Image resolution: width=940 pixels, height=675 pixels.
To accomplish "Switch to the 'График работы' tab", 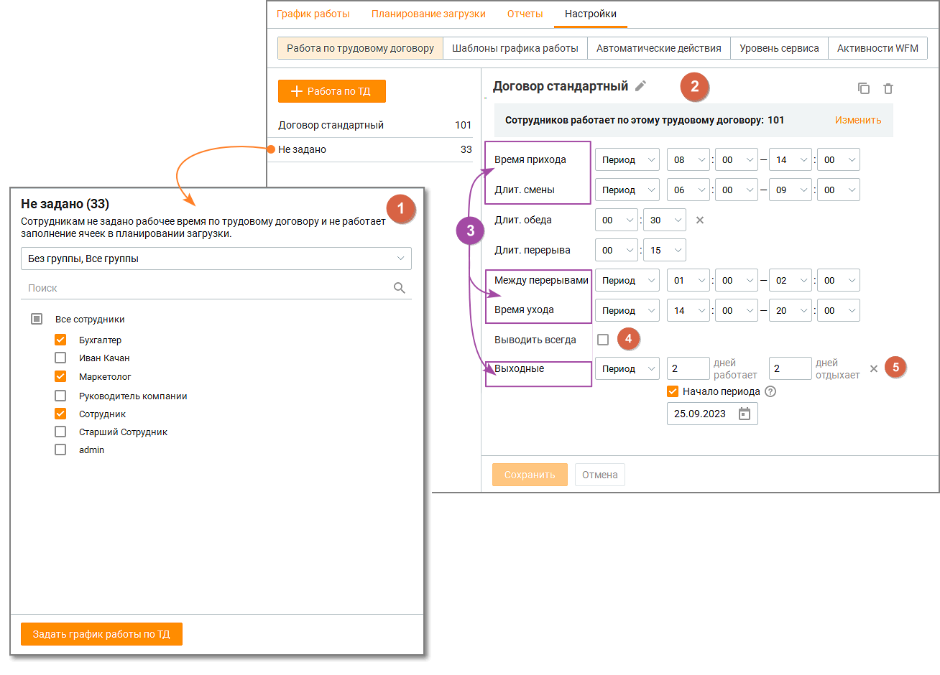I will coord(313,14).
